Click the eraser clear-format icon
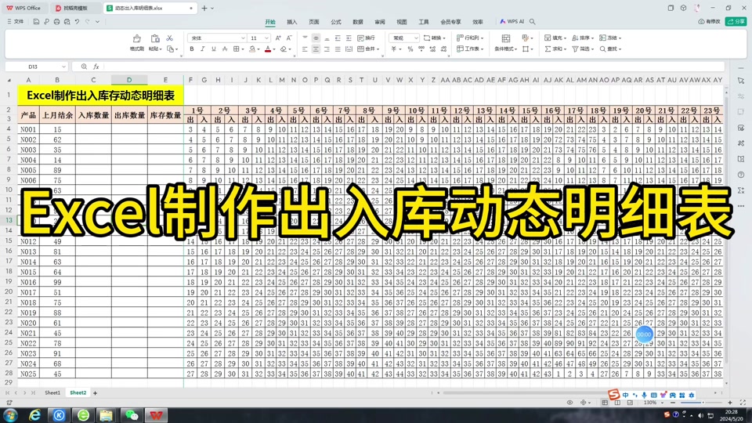This screenshot has width=752, height=423. click(x=284, y=49)
